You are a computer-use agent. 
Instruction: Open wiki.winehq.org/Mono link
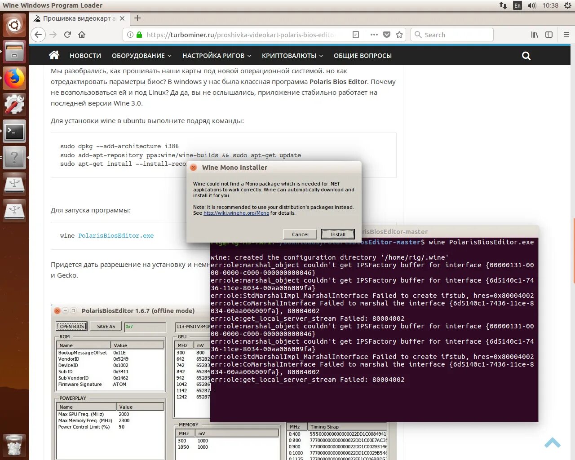[x=236, y=213]
